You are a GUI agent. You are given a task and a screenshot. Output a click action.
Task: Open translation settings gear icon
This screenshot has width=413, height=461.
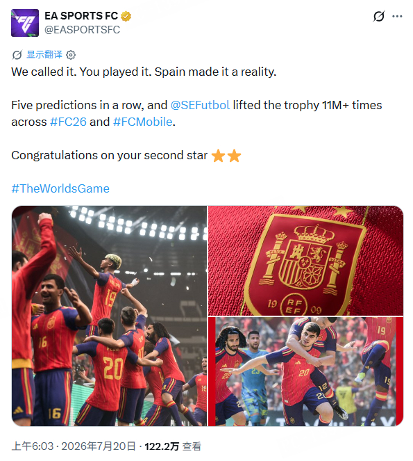click(71, 55)
